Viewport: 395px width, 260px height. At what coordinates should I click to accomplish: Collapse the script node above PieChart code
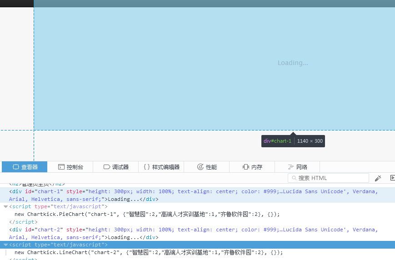[5, 206]
